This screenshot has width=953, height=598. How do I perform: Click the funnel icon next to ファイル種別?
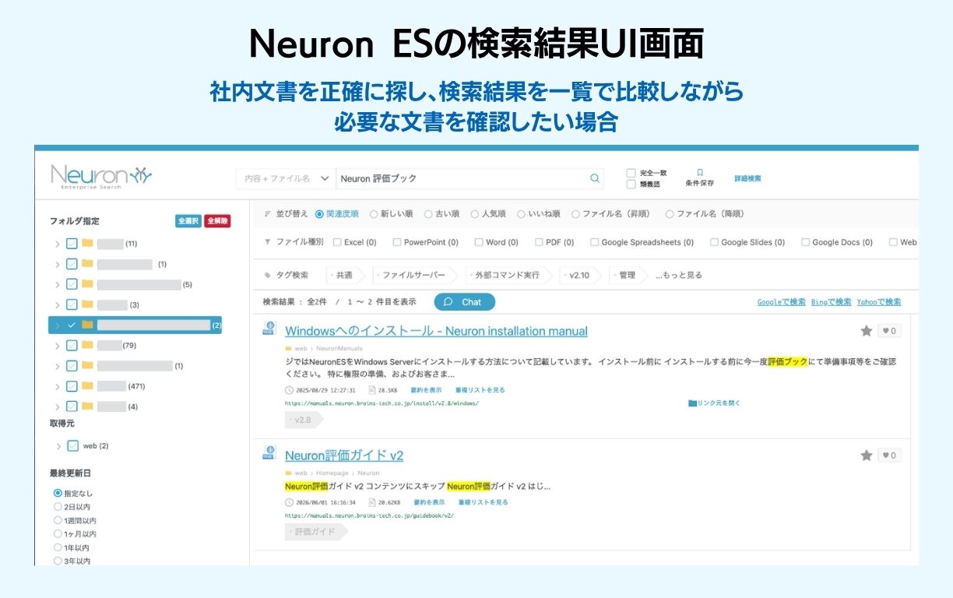(269, 242)
